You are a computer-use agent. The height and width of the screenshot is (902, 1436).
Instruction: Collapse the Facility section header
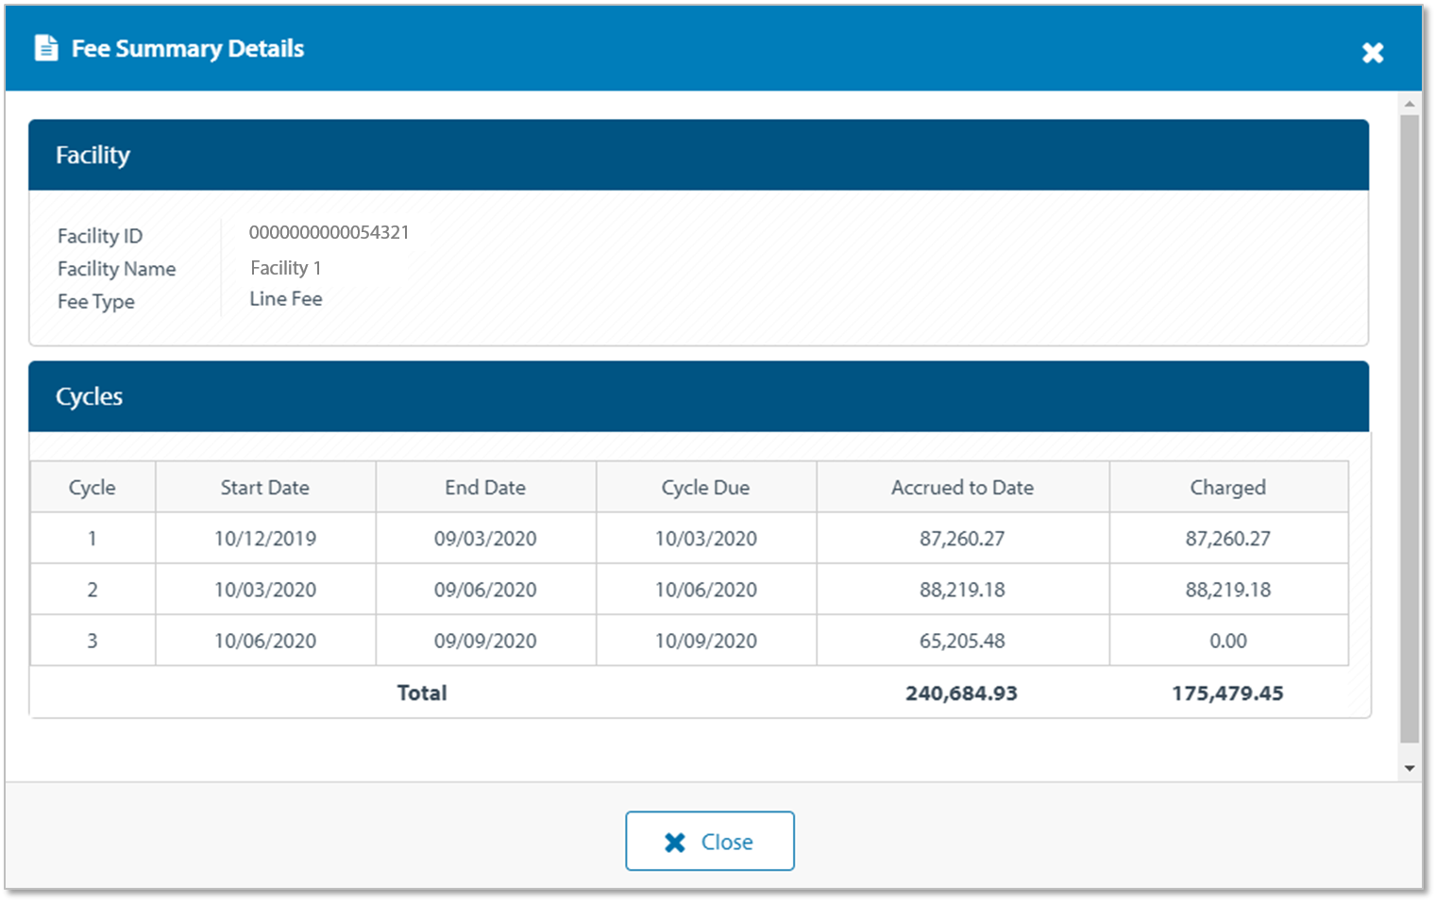click(x=698, y=155)
